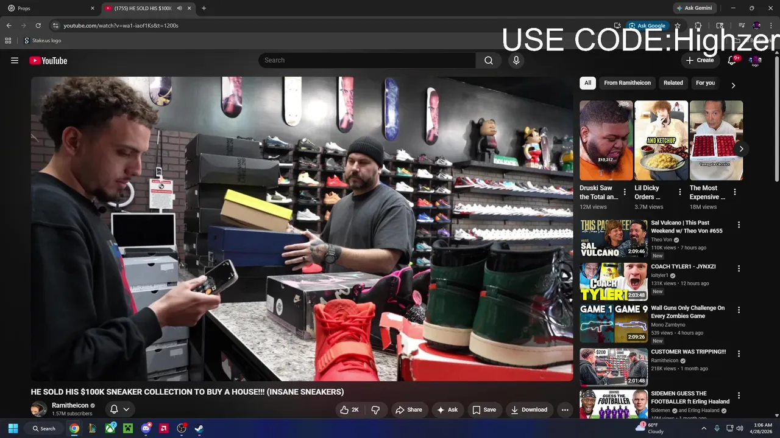This screenshot has width=780, height=438.
Task: Open options for COACH TYLER1 video
Action: [x=739, y=269]
